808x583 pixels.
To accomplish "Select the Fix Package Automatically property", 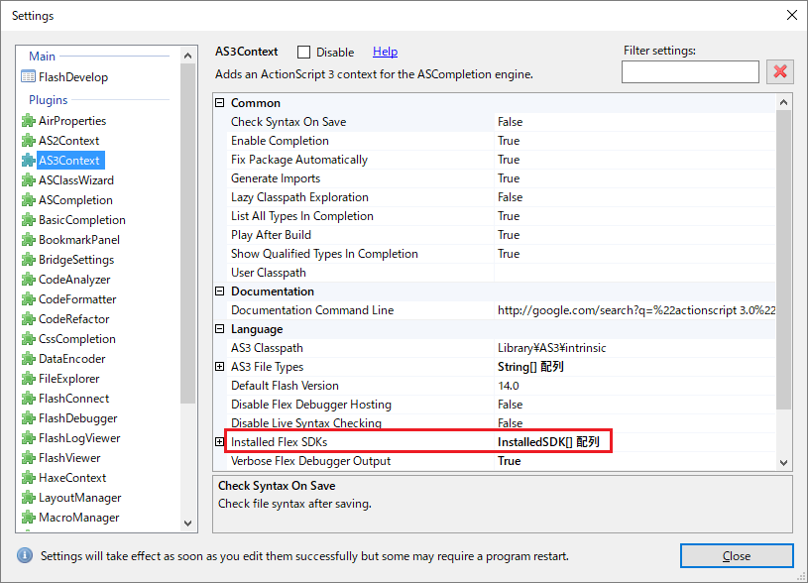I will pyautogui.click(x=299, y=160).
